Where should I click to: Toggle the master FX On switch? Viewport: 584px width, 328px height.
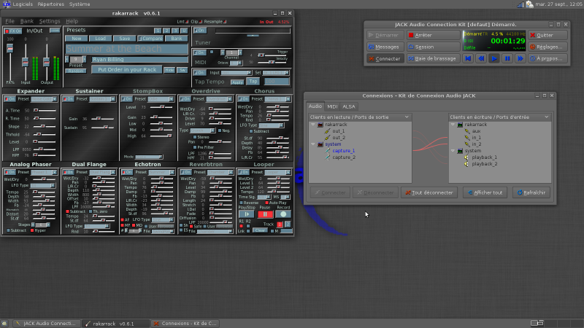[x=13, y=31]
